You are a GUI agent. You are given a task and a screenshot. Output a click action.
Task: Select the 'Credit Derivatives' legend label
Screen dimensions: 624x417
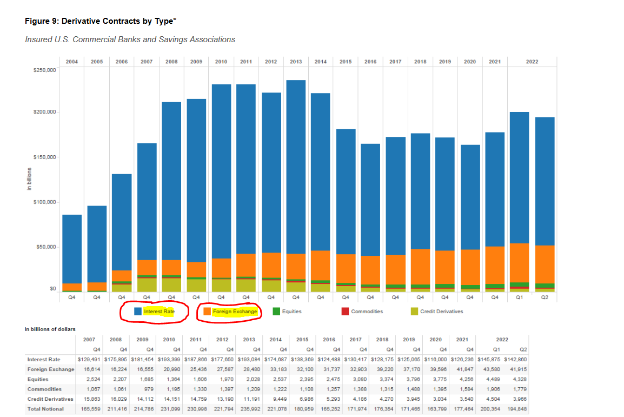point(442,311)
